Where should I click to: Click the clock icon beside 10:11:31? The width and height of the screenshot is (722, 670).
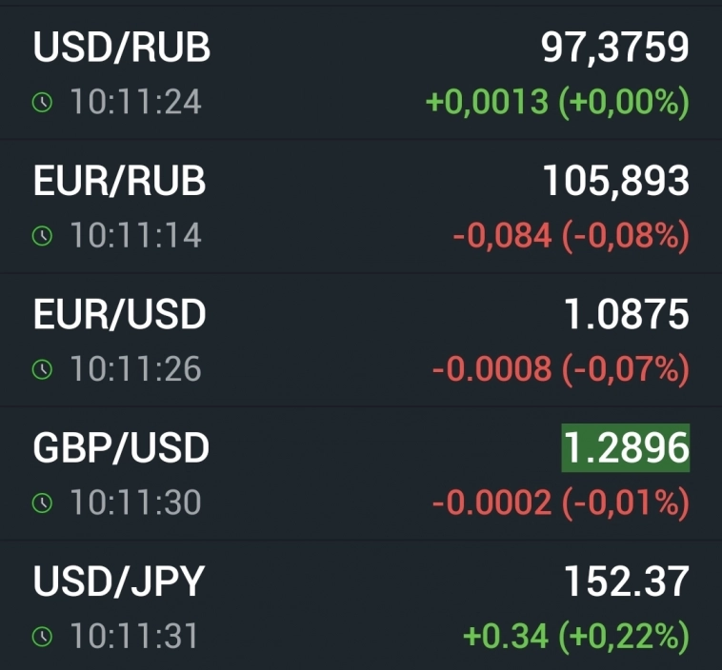pyautogui.click(x=42, y=637)
